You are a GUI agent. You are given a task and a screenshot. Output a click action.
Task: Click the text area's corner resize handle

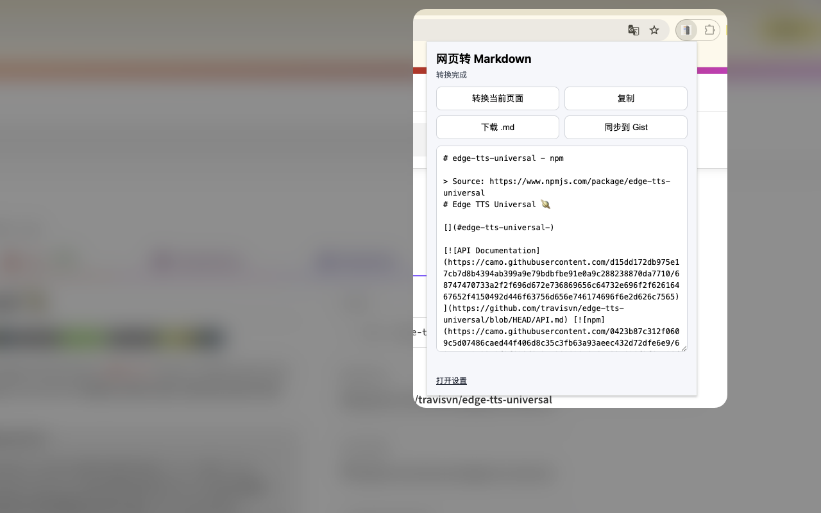[x=684, y=348]
